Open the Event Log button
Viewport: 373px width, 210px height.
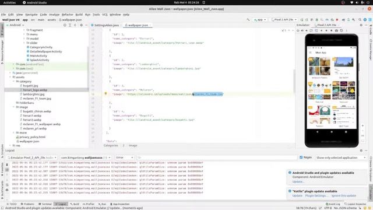(x=333, y=204)
